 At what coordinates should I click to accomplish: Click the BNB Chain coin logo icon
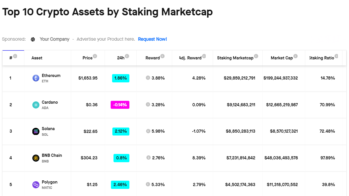pyautogui.click(x=36, y=158)
